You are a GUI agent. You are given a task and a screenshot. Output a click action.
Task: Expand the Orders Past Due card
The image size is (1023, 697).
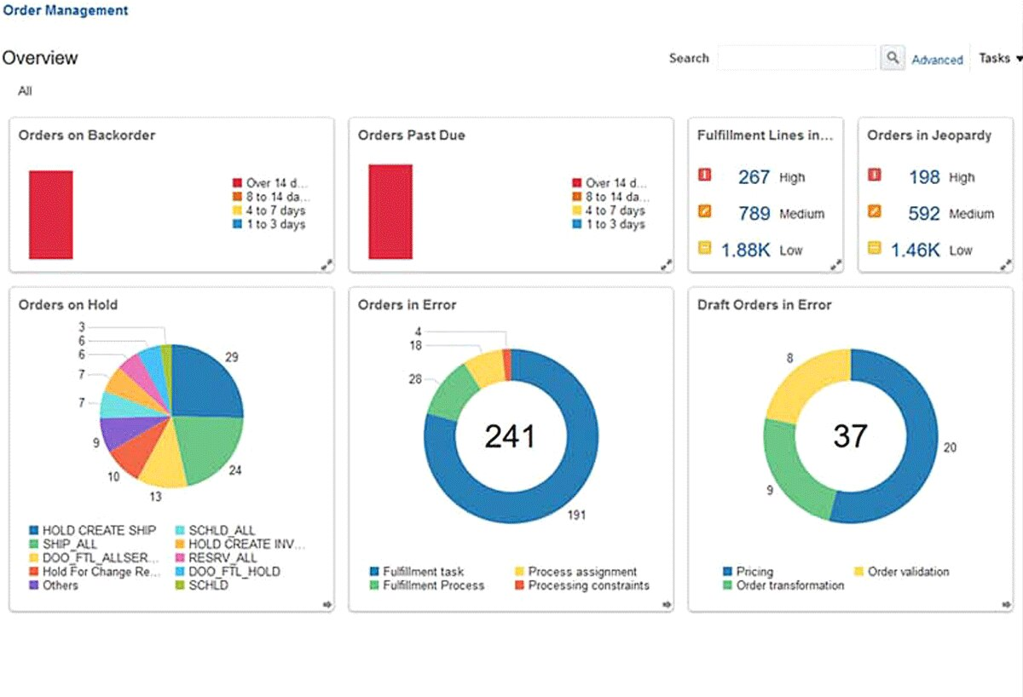(x=666, y=265)
